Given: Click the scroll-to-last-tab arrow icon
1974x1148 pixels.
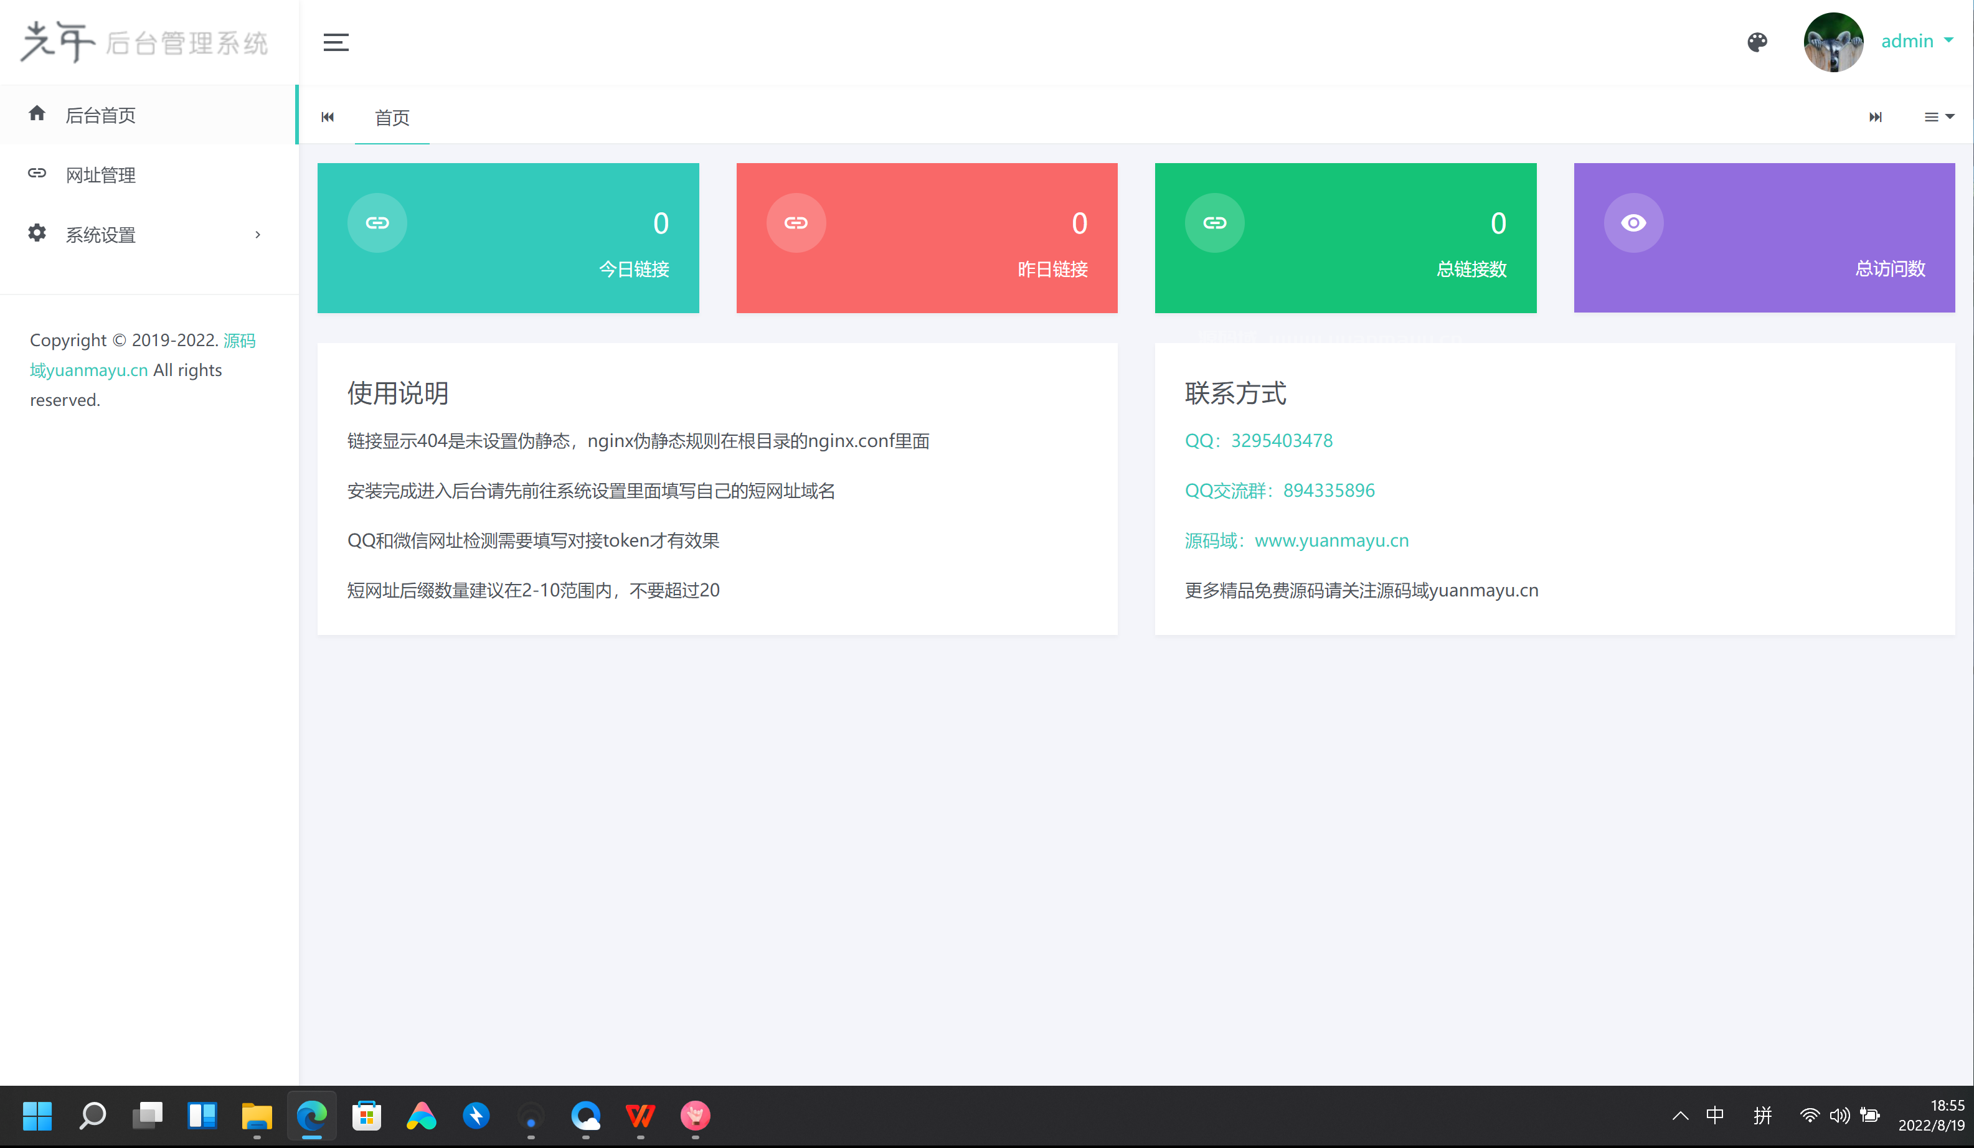Looking at the screenshot, I should (1876, 116).
